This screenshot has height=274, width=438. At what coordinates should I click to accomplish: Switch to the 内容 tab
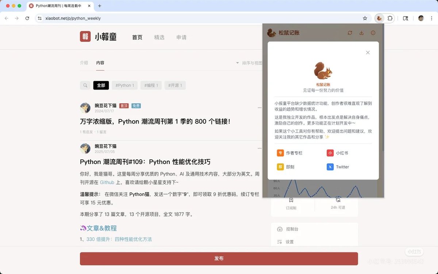[100, 63]
